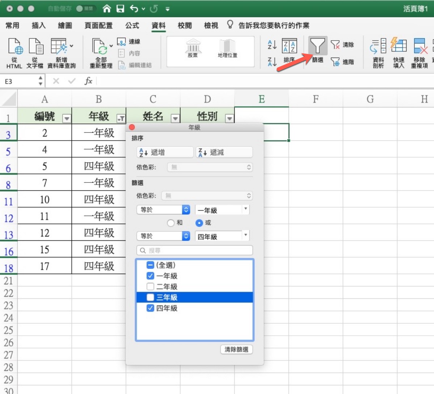
Task: Open filter dropdown on 姓名 column header
Action: [x=175, y=118]
